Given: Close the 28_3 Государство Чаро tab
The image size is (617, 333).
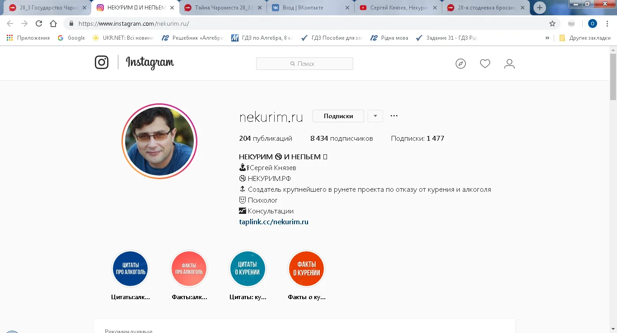Looking at the screenshot, I should tap(84, 8).
